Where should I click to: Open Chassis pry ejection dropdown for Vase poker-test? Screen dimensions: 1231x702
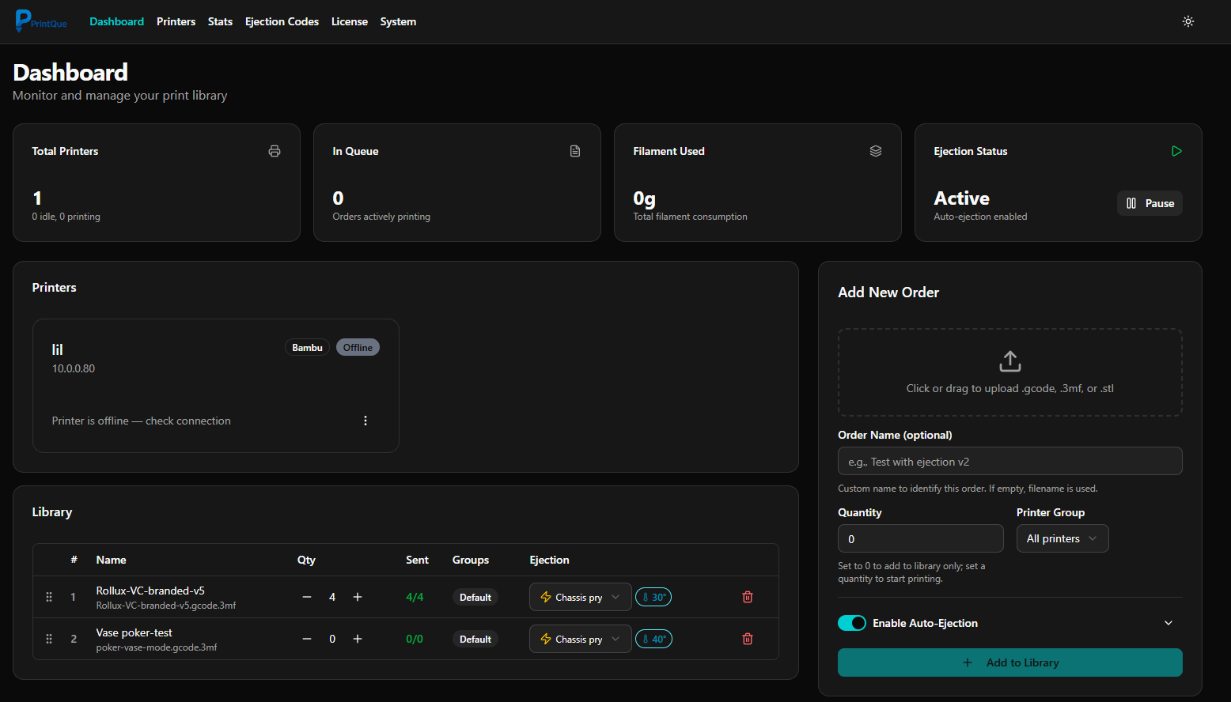point(580,639)
